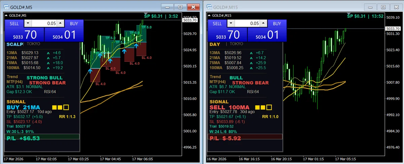Click the signal strength squares in M15 panel
Screen dimensions: 404x164
264,108
